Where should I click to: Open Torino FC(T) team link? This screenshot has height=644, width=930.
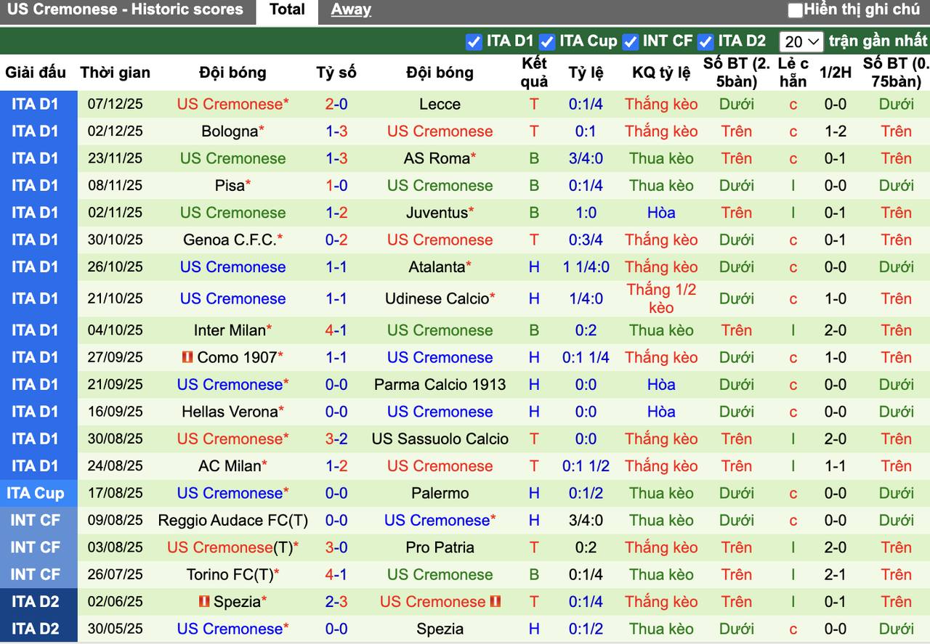pyautogui.click(x=230, y=575)
